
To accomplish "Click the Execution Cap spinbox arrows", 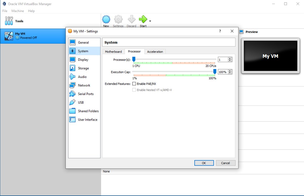I will click(x=230, y=72).
